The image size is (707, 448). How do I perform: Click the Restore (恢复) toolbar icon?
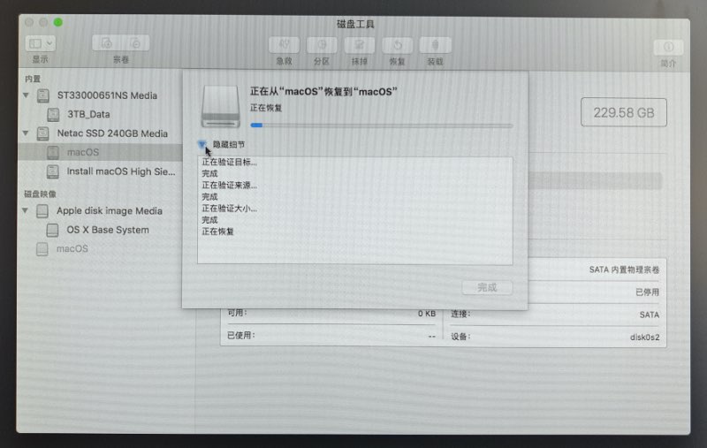[x=397, y=45]
